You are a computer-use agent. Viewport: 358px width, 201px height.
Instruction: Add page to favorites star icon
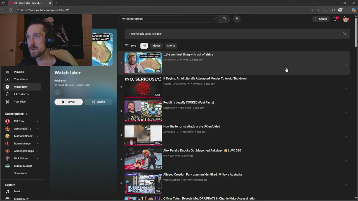(318, 10)
